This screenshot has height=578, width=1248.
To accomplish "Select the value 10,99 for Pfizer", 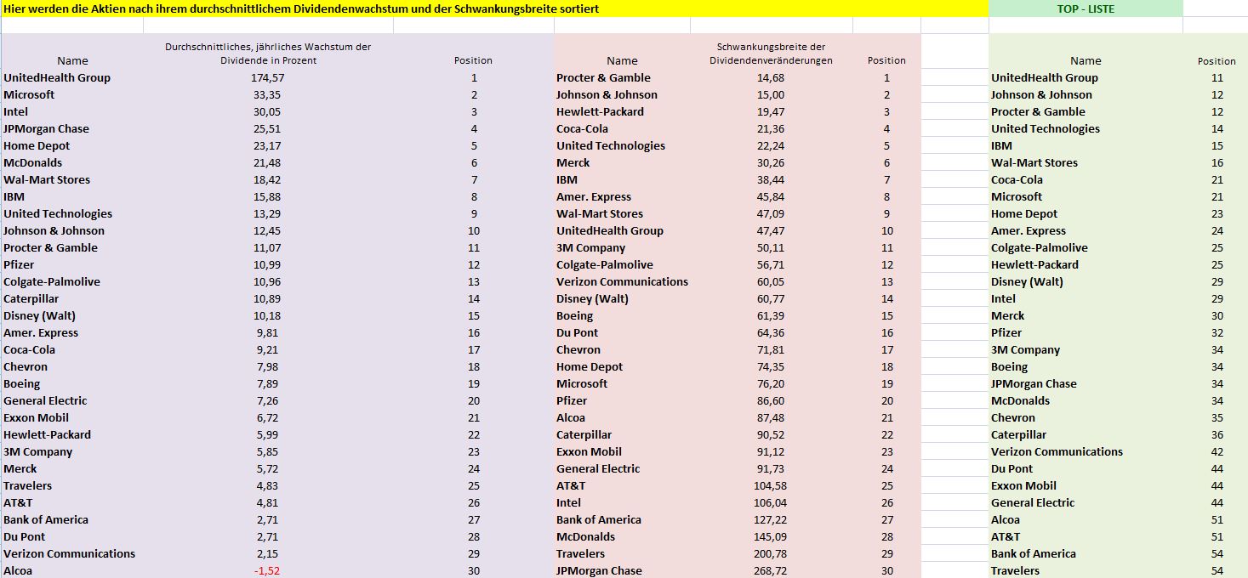I will tap(267, 264).
